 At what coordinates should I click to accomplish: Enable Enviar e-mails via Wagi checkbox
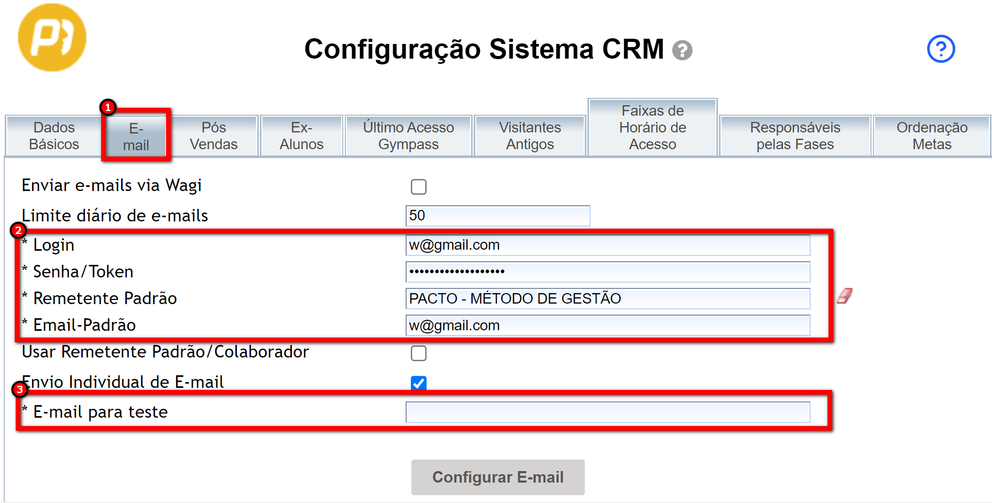point(419,187)
